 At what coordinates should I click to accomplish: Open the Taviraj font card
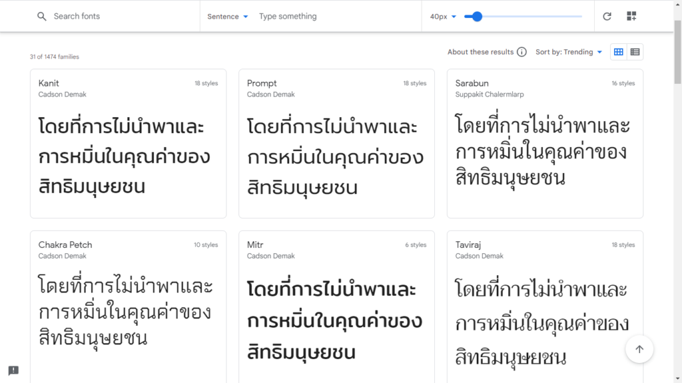545,306
